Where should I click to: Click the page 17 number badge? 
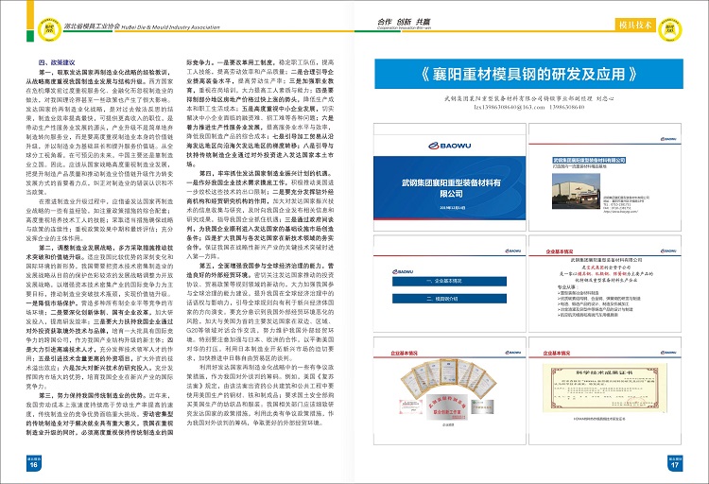click(676, 465)
